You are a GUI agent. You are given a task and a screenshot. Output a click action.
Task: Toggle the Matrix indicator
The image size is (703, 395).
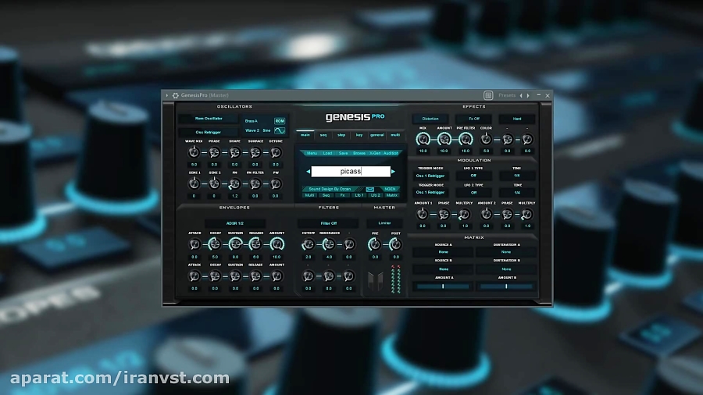pyautogui.click(x=392, y=195)
